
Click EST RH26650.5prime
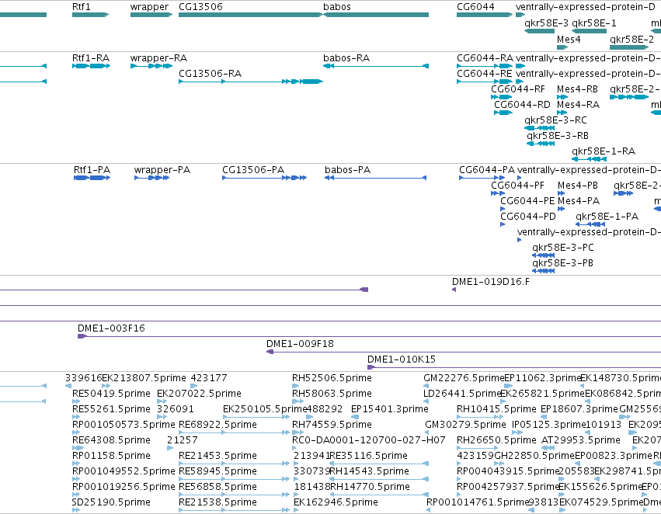pos(477,448)
